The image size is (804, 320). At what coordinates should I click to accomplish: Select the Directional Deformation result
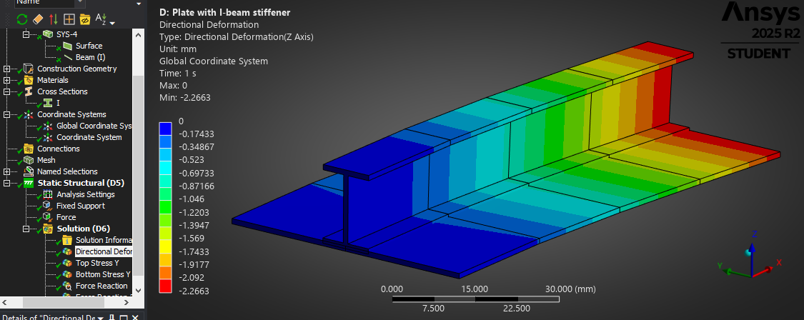click(104, 251)
